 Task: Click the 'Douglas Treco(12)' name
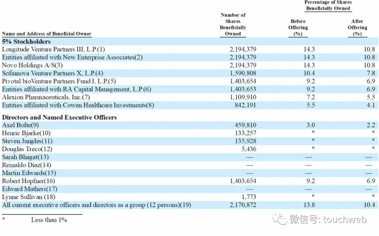point(27,149)
